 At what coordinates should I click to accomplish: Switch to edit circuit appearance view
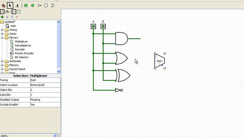coord(19,12)
